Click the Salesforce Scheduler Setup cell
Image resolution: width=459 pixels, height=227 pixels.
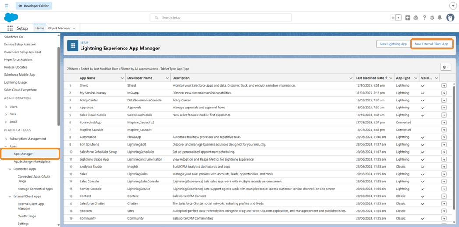tap(98, 152)
